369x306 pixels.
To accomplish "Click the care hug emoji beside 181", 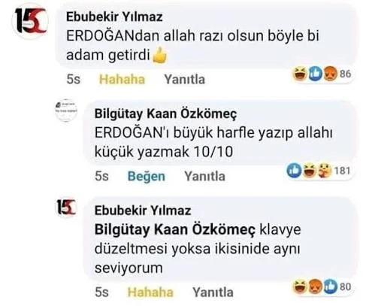I will [325, 171].
